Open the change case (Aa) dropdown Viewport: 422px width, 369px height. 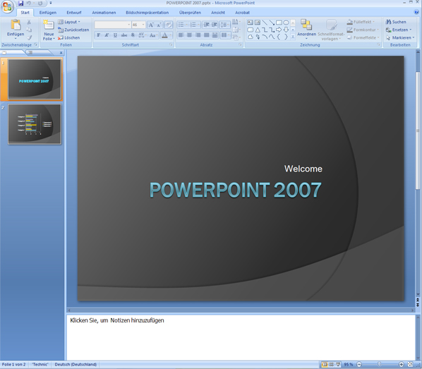click(153, 35)
